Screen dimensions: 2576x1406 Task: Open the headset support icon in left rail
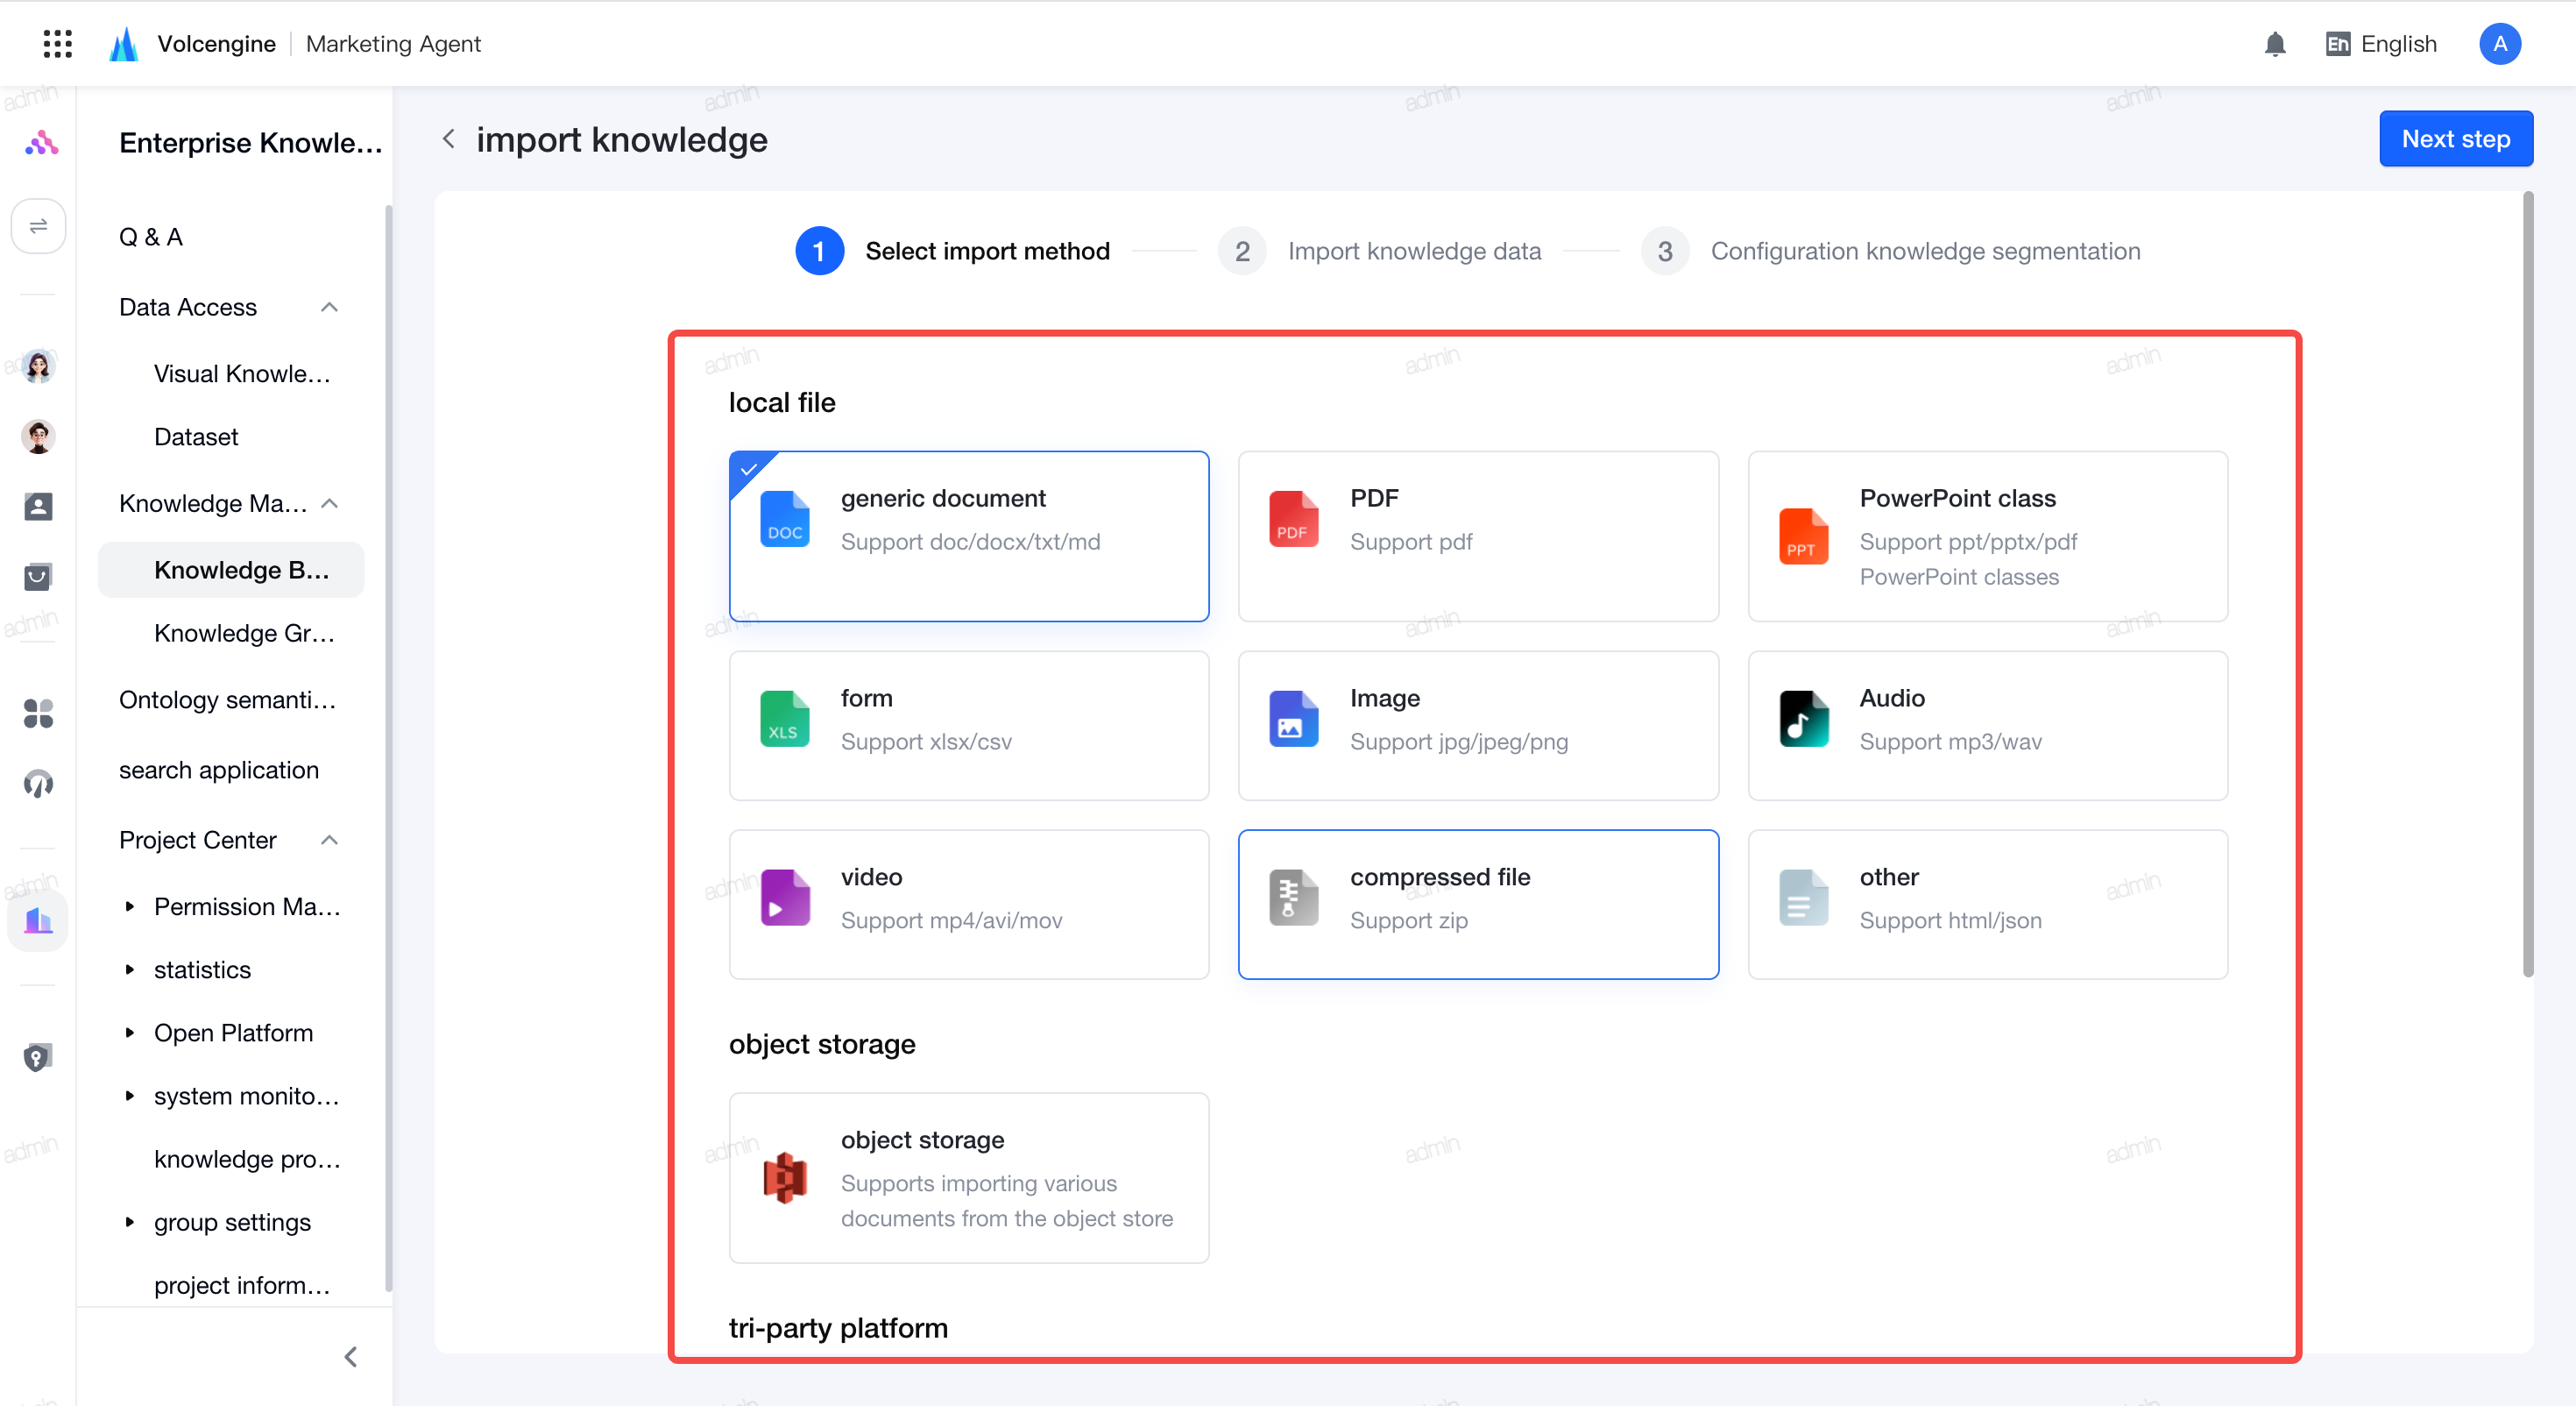click(x=38, y=783)
